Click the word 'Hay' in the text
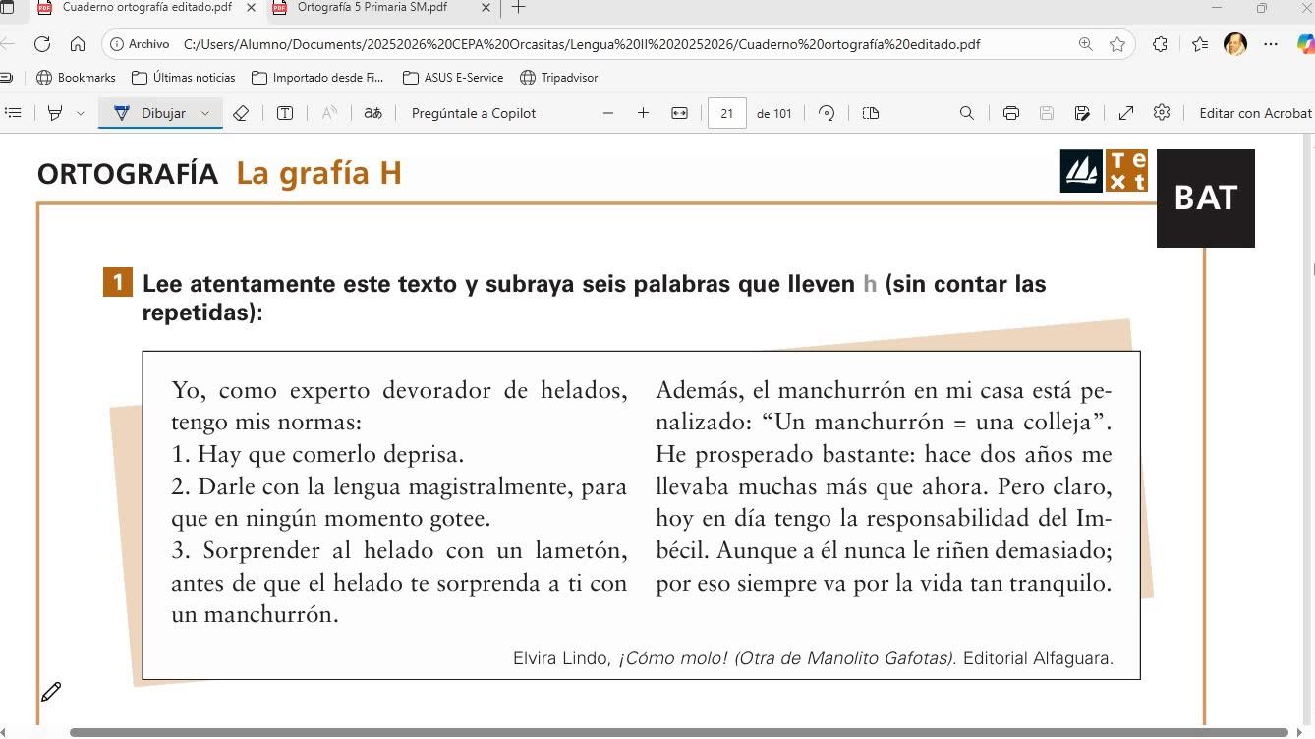 pyautogui.click(x=219, y=454)
